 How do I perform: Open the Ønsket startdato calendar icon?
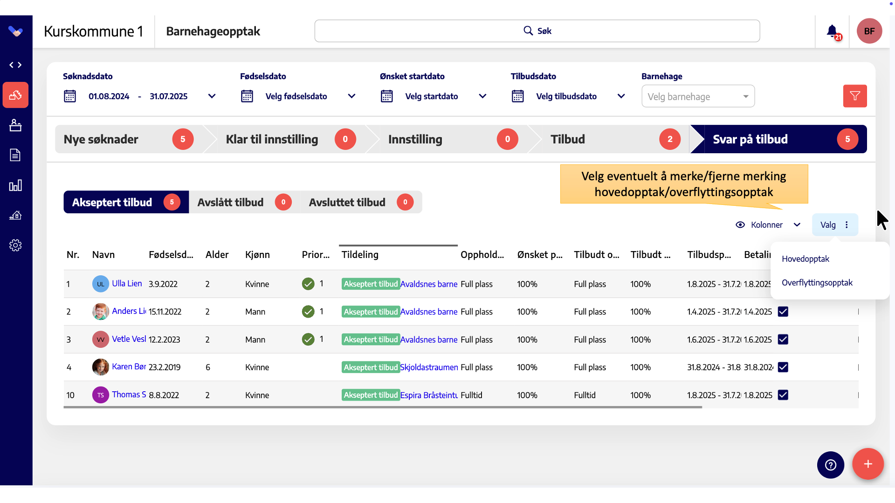(387, 96)
